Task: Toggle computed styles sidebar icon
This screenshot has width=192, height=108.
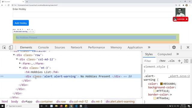Action: (x=186, y=61)
